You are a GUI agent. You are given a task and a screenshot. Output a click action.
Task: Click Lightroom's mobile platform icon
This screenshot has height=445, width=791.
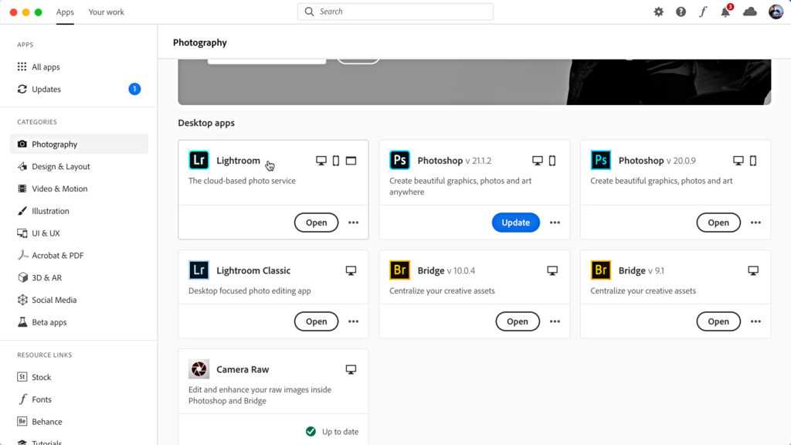(336, 161)
